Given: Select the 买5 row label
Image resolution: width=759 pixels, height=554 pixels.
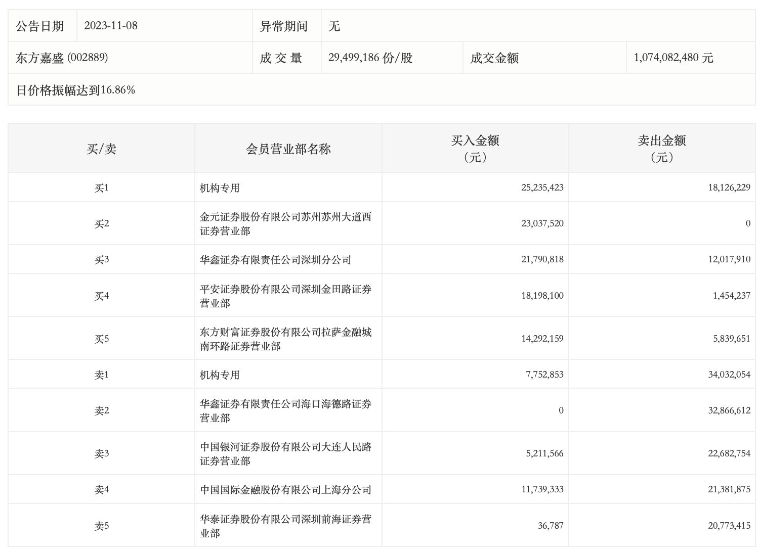Looking at the screenshot, I should point(101,339).
